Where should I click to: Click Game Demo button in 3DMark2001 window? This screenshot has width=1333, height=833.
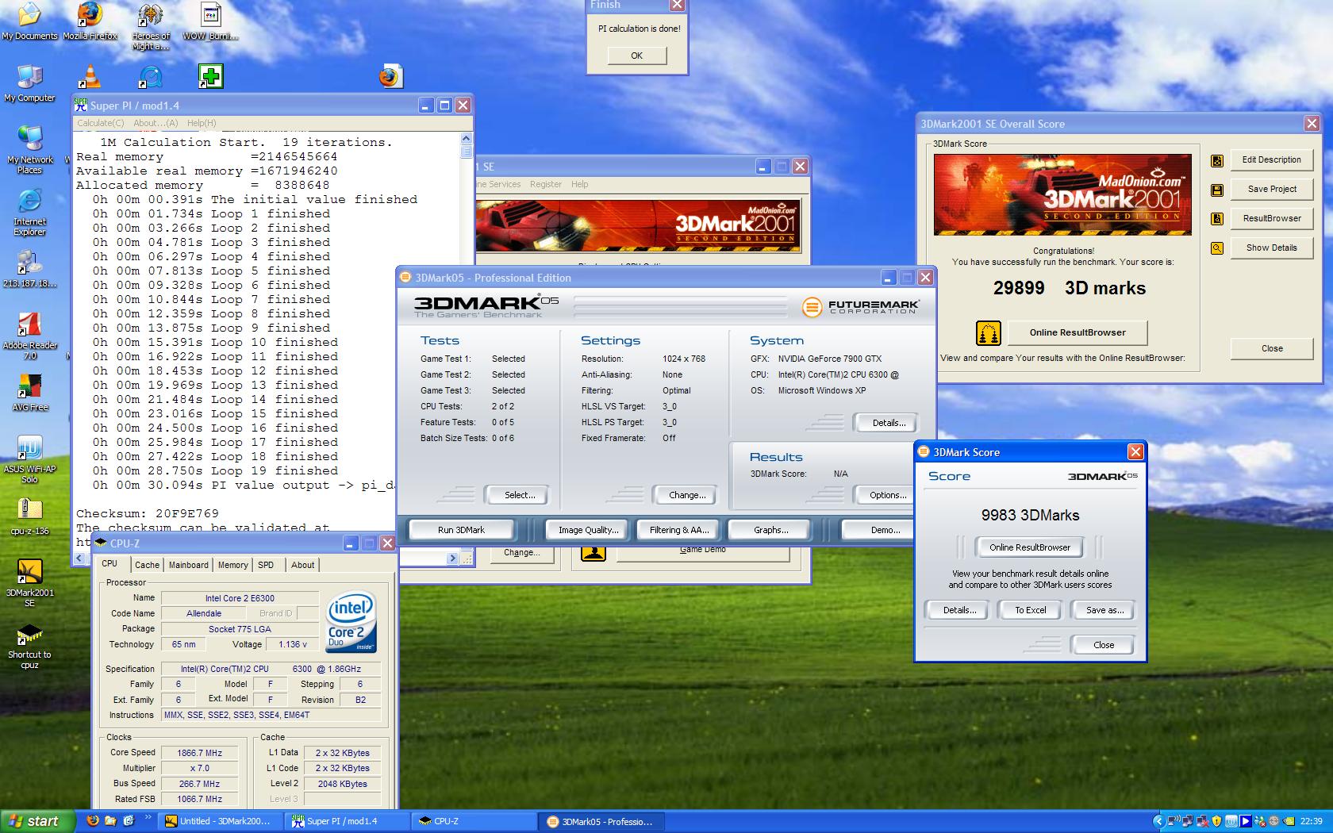(x=702, y=551)
